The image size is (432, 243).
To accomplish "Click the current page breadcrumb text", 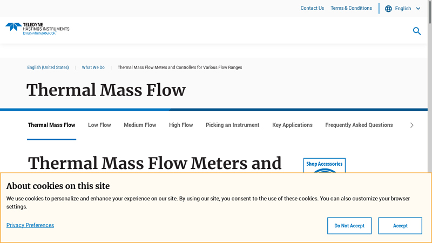I will [x=180, y=67].
